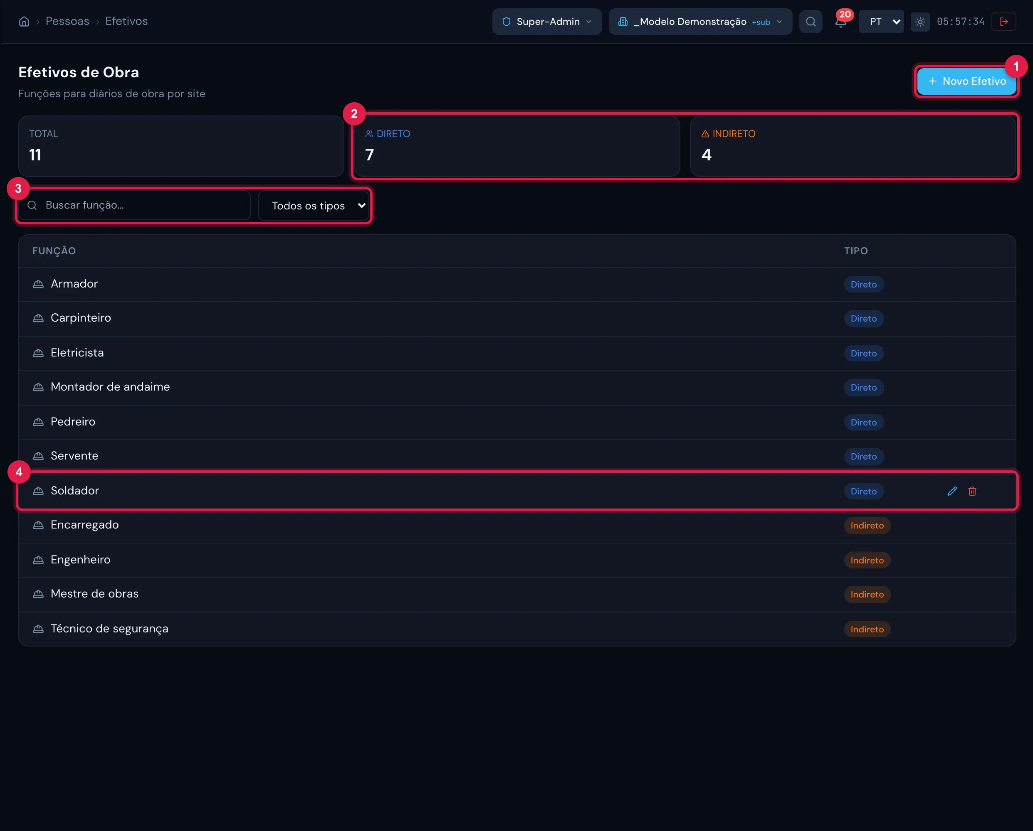Click the helmet icon beside Eletricista
This screenshot has height=831, width=1033.
click(38, 353)
